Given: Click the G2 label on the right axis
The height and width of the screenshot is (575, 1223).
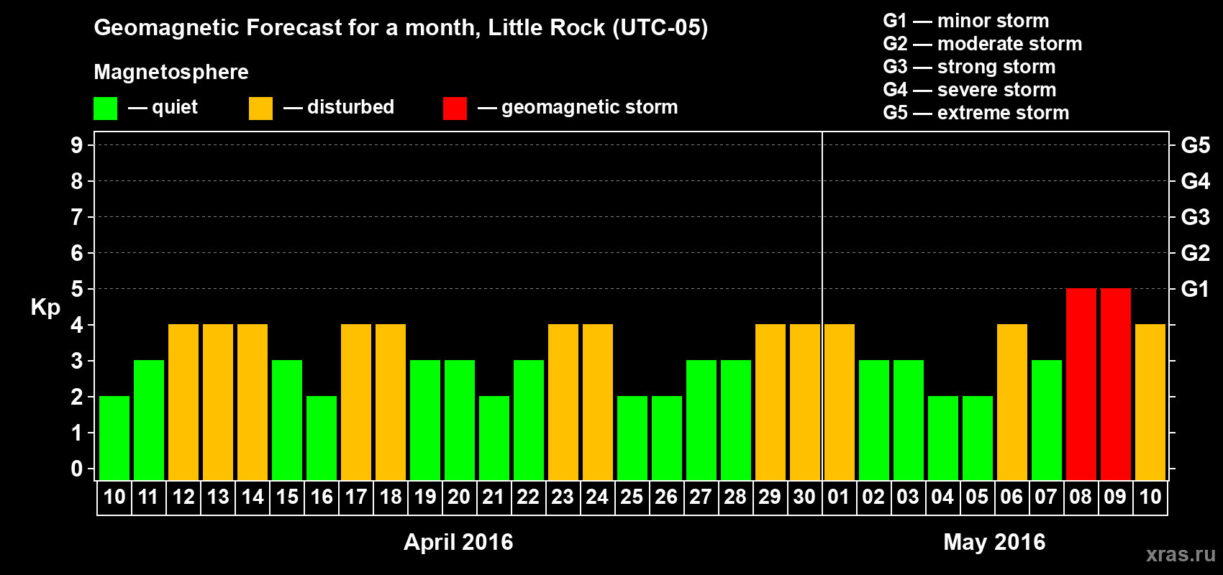Looking at the screenshot, I should click(1196, 253).
